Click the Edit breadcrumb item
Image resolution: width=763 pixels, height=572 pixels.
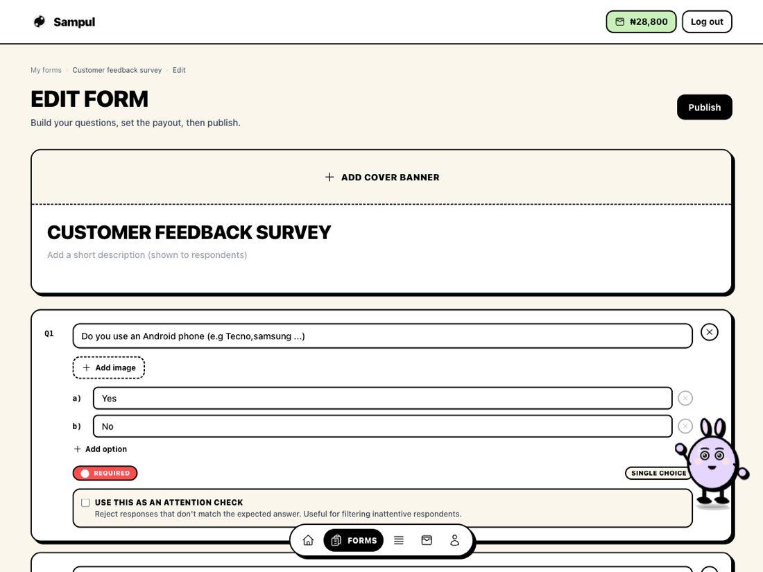coord(178,70)
